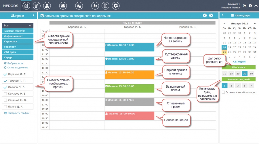Filter doctors by Кардиолог
259x144 pixels.
[x=18, y=41]
